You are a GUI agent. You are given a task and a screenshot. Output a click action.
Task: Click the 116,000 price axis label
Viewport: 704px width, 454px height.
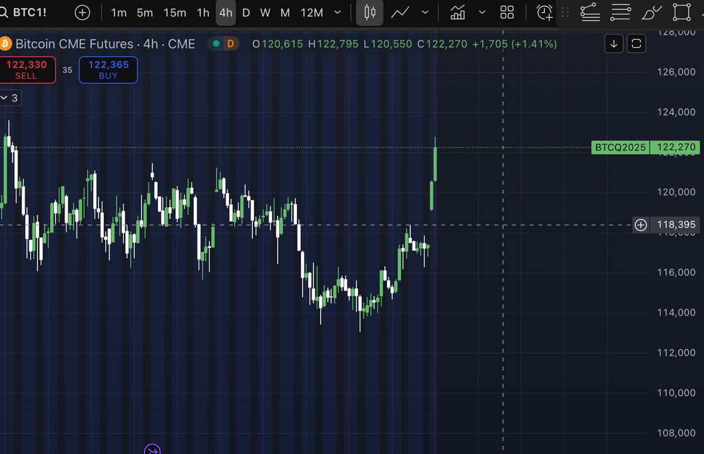pyautogui.click(x=676, y=273)
